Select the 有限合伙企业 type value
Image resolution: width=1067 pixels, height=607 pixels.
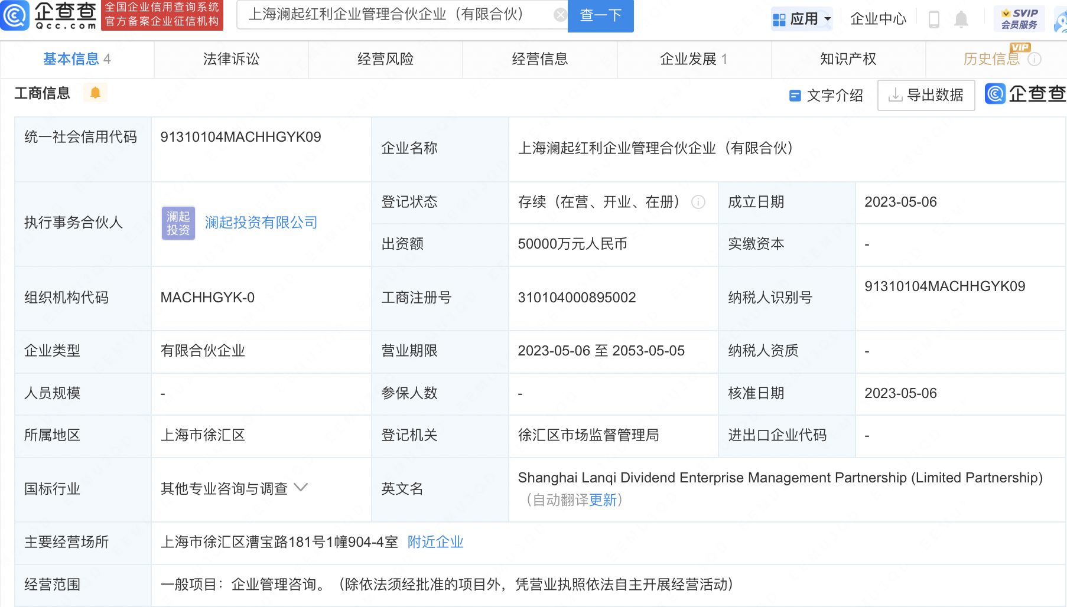point(203,351)
